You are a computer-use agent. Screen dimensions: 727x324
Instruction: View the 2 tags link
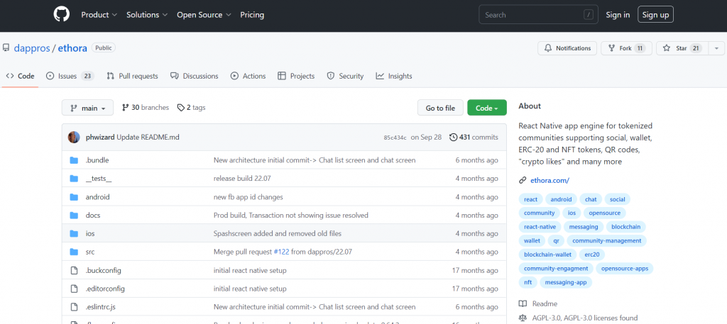(191, 107)
